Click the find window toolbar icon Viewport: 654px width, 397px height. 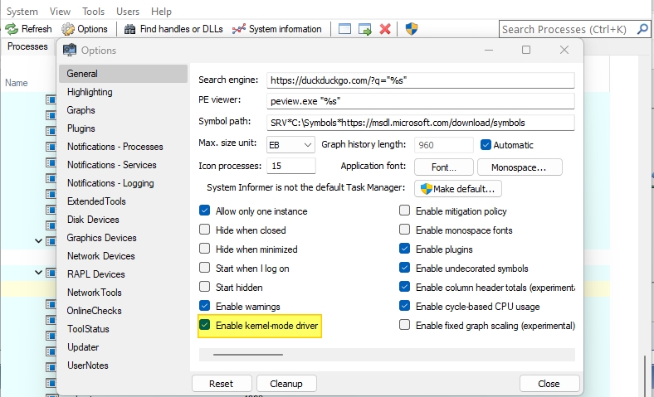[x=344, y=29]
